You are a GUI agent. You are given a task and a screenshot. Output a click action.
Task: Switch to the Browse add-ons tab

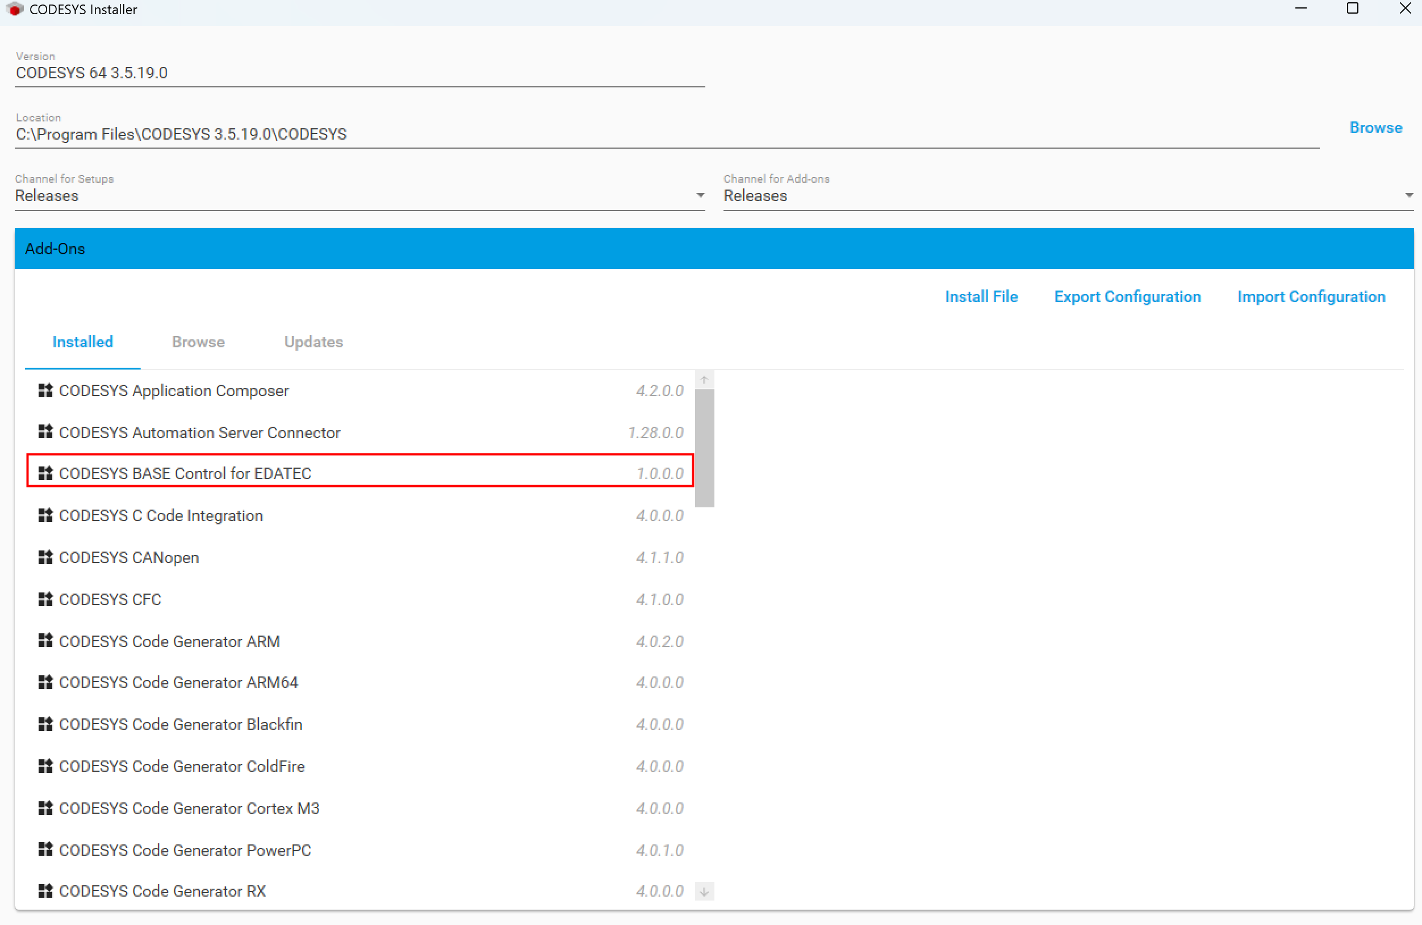pyautogui.click(x=198, y=342)
